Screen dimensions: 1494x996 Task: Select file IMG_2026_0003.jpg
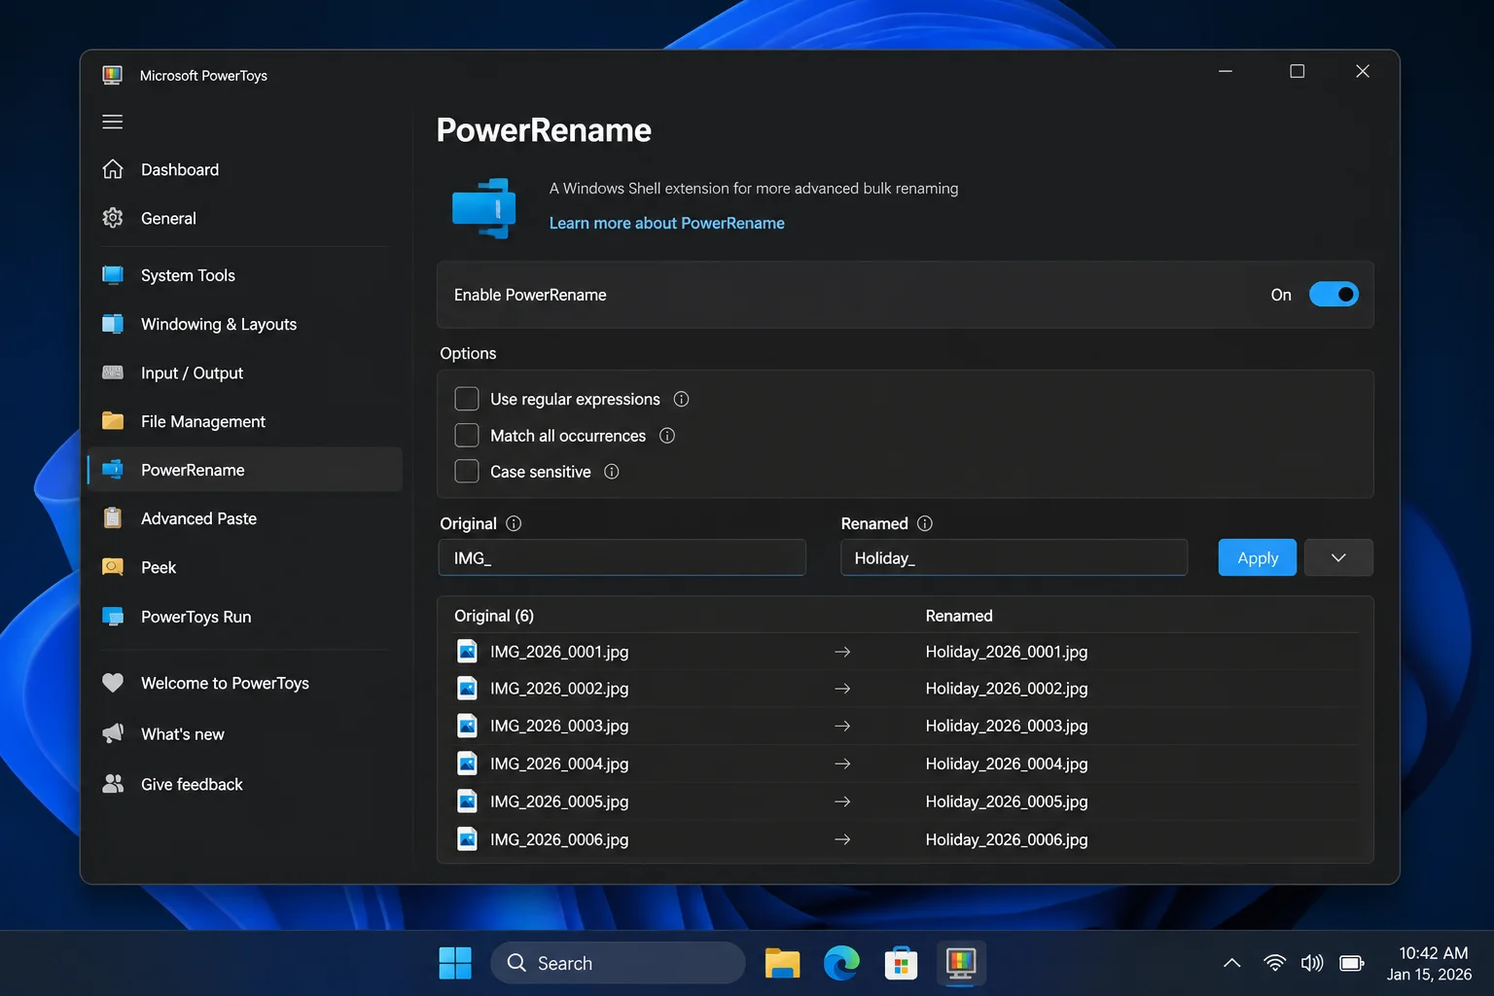click(559, 726)
